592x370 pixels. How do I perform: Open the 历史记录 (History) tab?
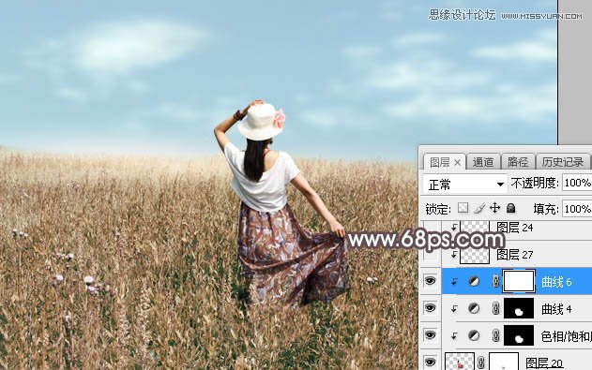pyautogui.click(x=563, y=162)
